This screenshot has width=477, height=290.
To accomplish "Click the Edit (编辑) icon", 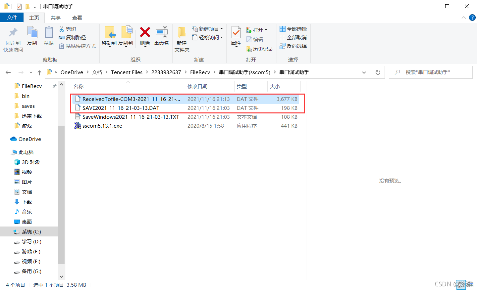I will click(249, 40).
